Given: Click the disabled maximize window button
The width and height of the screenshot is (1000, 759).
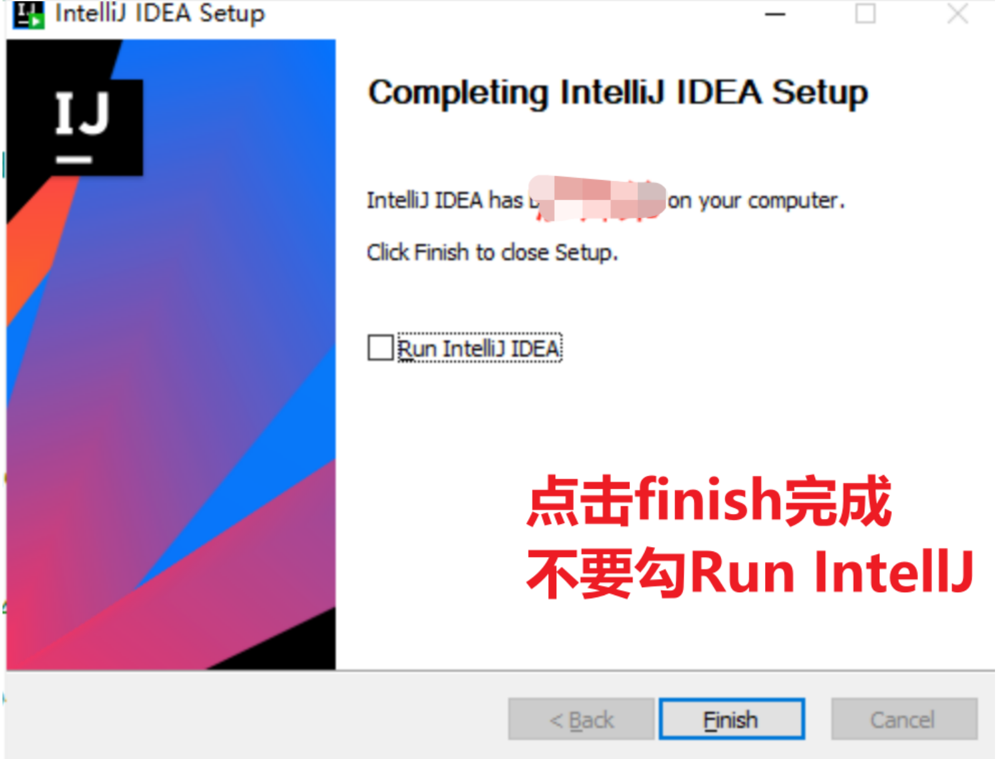Looking at the screenshot, I should tap(866, 14).
